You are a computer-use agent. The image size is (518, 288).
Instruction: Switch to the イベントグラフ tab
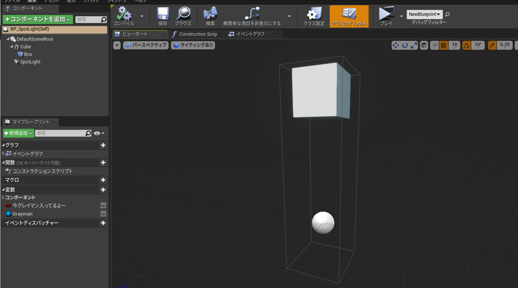click(254, 34)
